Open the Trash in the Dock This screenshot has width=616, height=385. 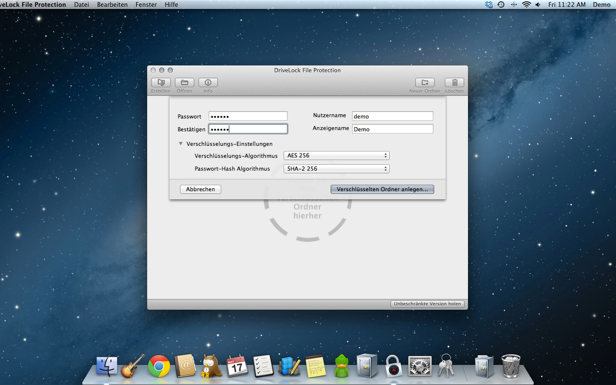(x=510, y=366)
